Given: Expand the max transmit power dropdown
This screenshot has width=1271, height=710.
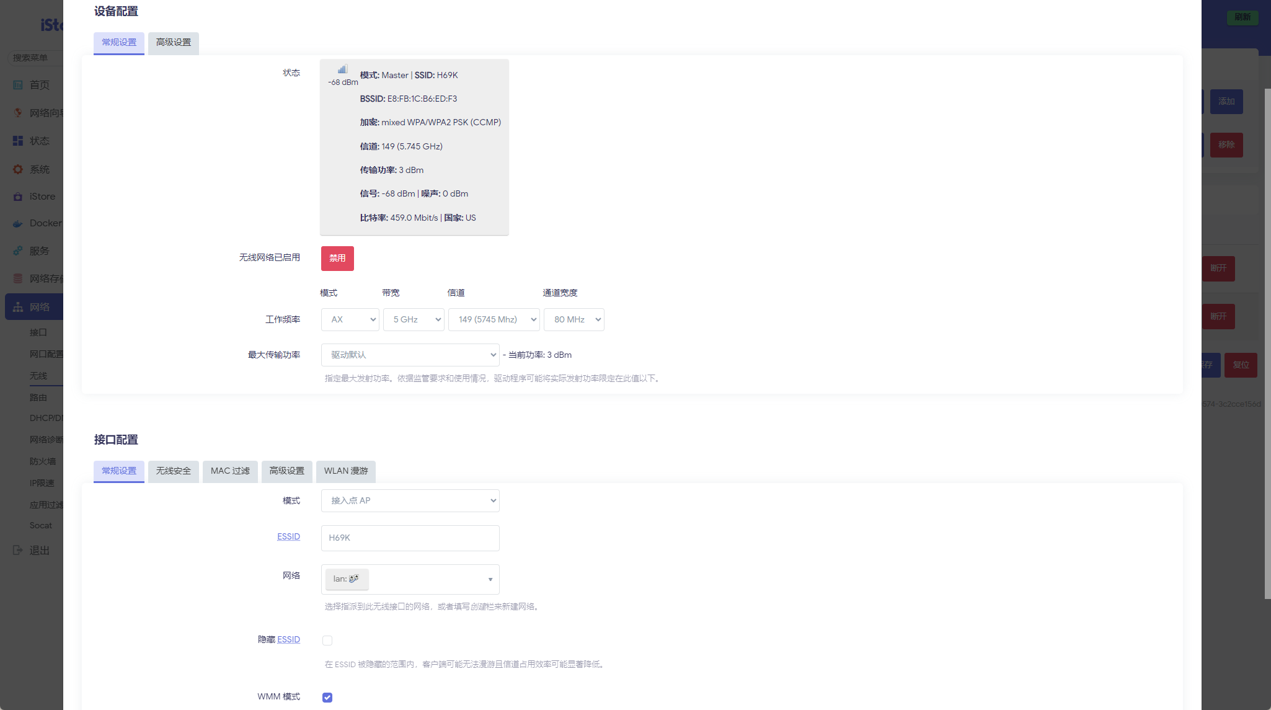Looking at the screenshot, I should click(x=410, y=355).
